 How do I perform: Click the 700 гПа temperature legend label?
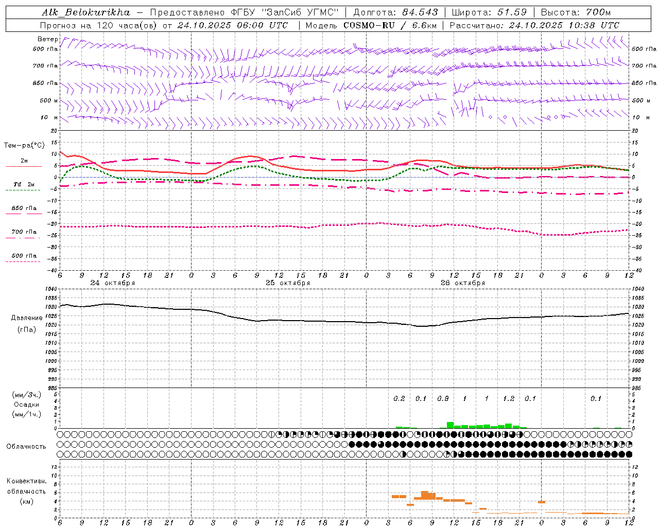coord(24,232)
